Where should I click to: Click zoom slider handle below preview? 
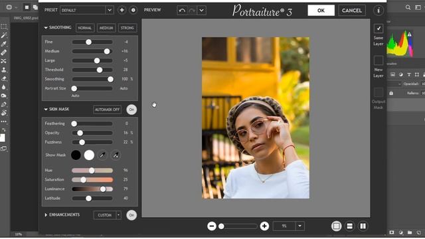point(221,226)
